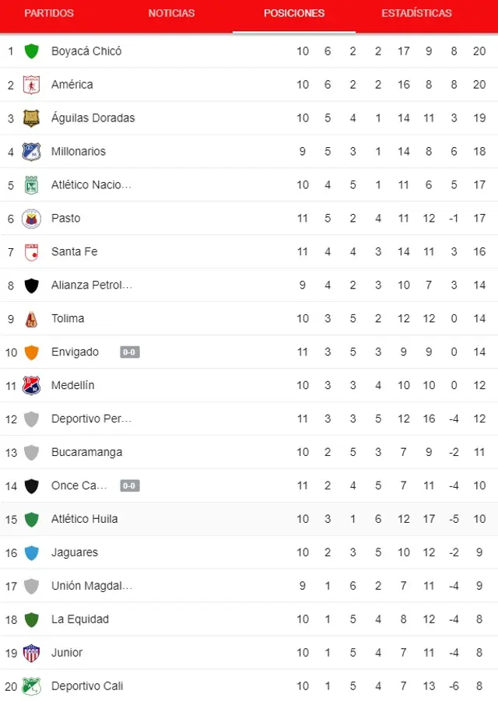Go to the Estadísticas tab
The image size is (498, 701).
pos(416,13)
